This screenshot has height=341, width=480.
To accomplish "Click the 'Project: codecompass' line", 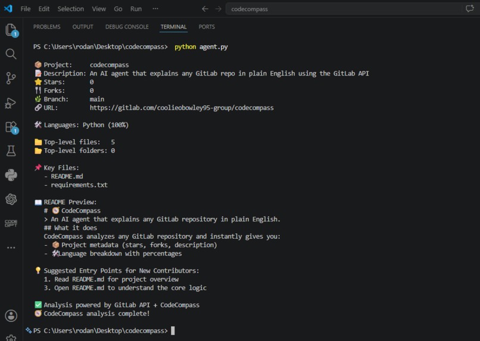I will coord(82,65).
